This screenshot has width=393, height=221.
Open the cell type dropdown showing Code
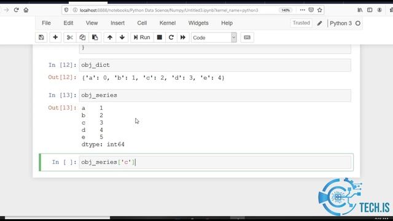point(214,37)
